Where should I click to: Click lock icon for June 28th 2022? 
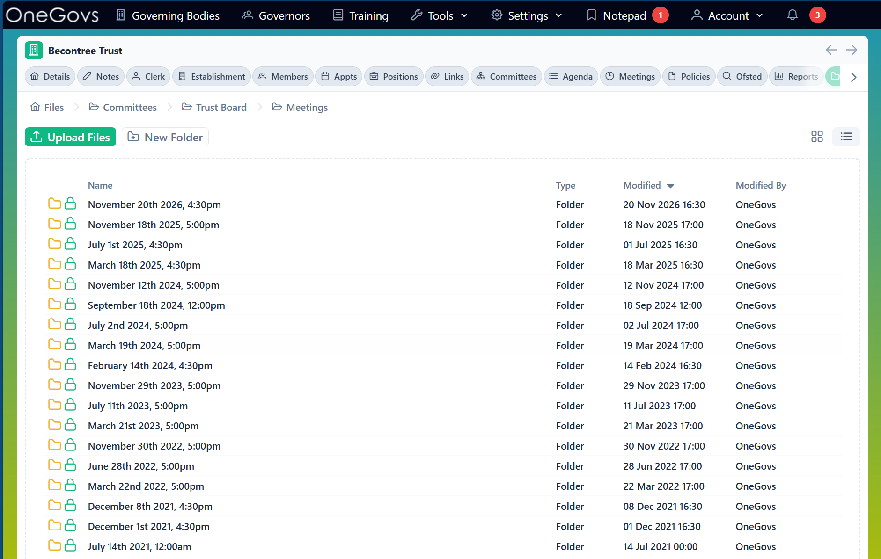(x=70, y=465)
